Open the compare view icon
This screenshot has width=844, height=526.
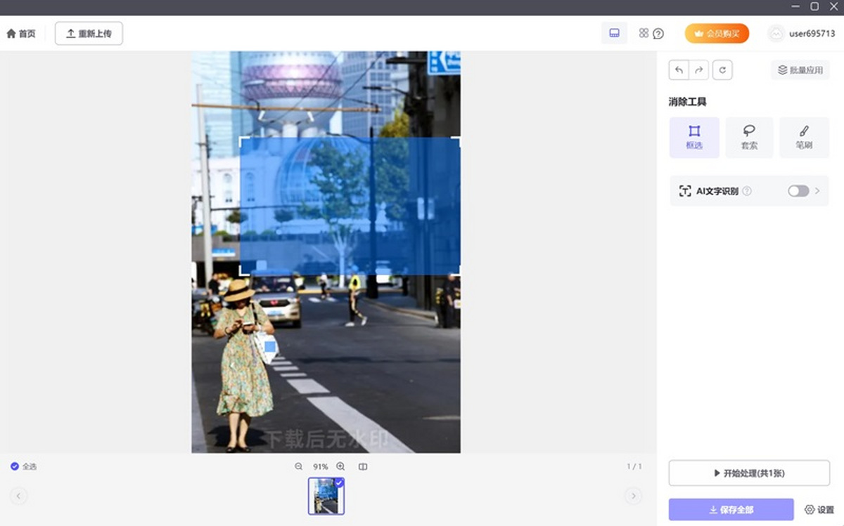pos(363,466)
